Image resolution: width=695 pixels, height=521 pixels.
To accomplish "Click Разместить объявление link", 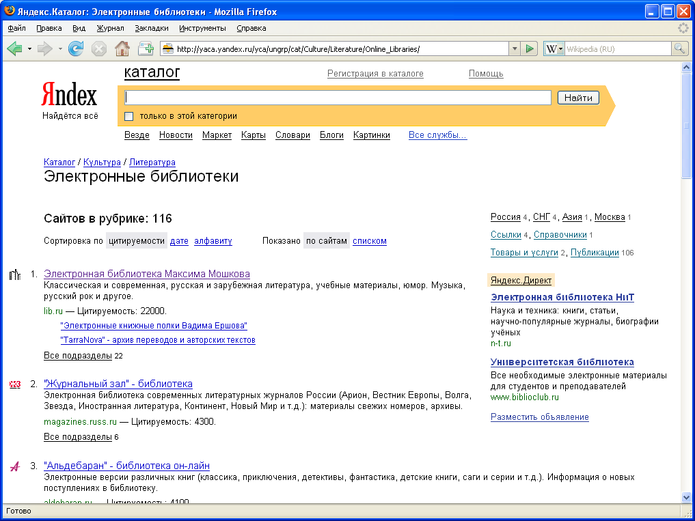I will click(x=539, y=417).
